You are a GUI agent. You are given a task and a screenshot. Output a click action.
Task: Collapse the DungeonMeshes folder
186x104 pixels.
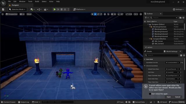point(149,39)
